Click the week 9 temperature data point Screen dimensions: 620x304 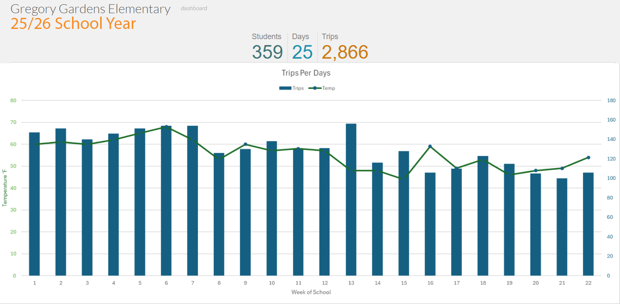(245, 144)
